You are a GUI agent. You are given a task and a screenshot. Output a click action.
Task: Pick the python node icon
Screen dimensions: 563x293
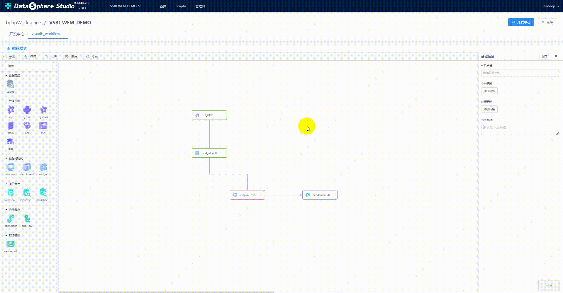27,110
